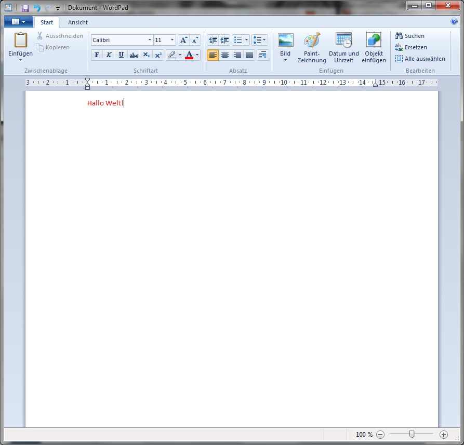This screenshot has width=464, height=445.
Task: Increase indent with the indent icon
Action: tap(224, 40)
